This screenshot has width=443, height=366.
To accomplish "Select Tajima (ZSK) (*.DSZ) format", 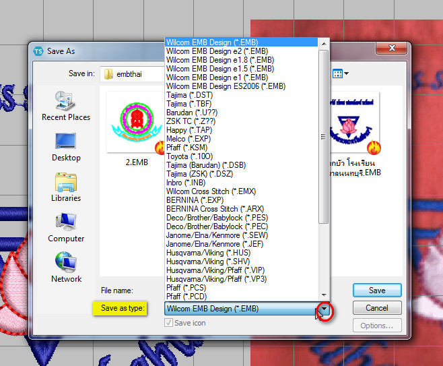I will pyautogui.click(x=242, y=174).
